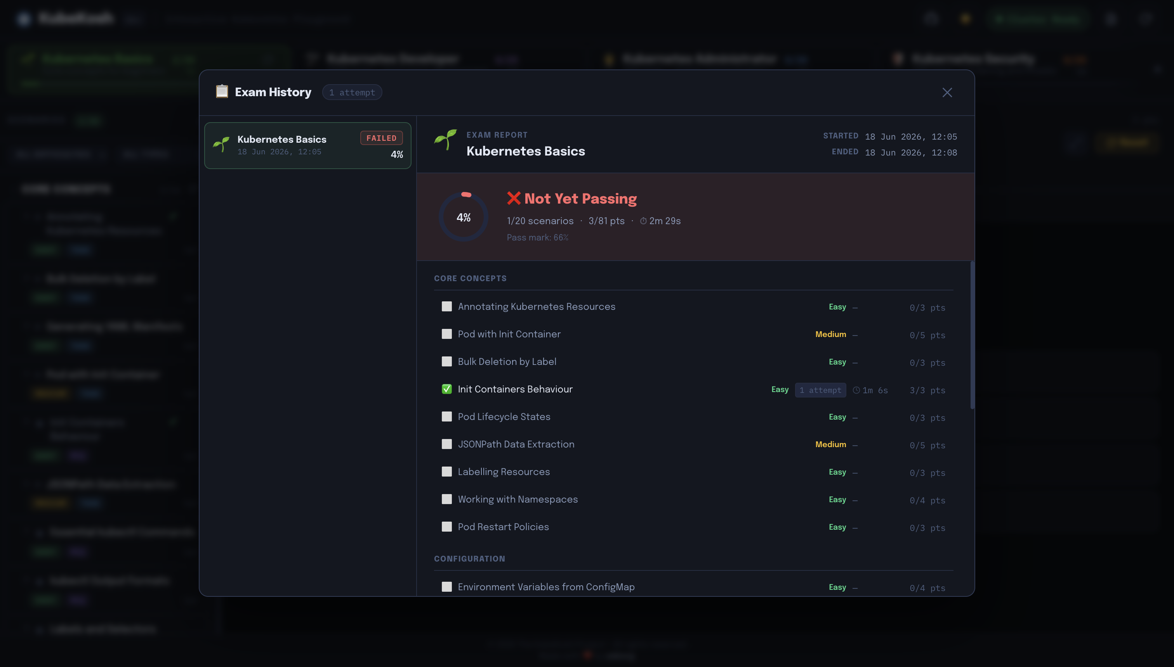Click the "1 attempt" badge on Init Containers Behaviour
1174x667 pixels.
[x=820, y=390]
